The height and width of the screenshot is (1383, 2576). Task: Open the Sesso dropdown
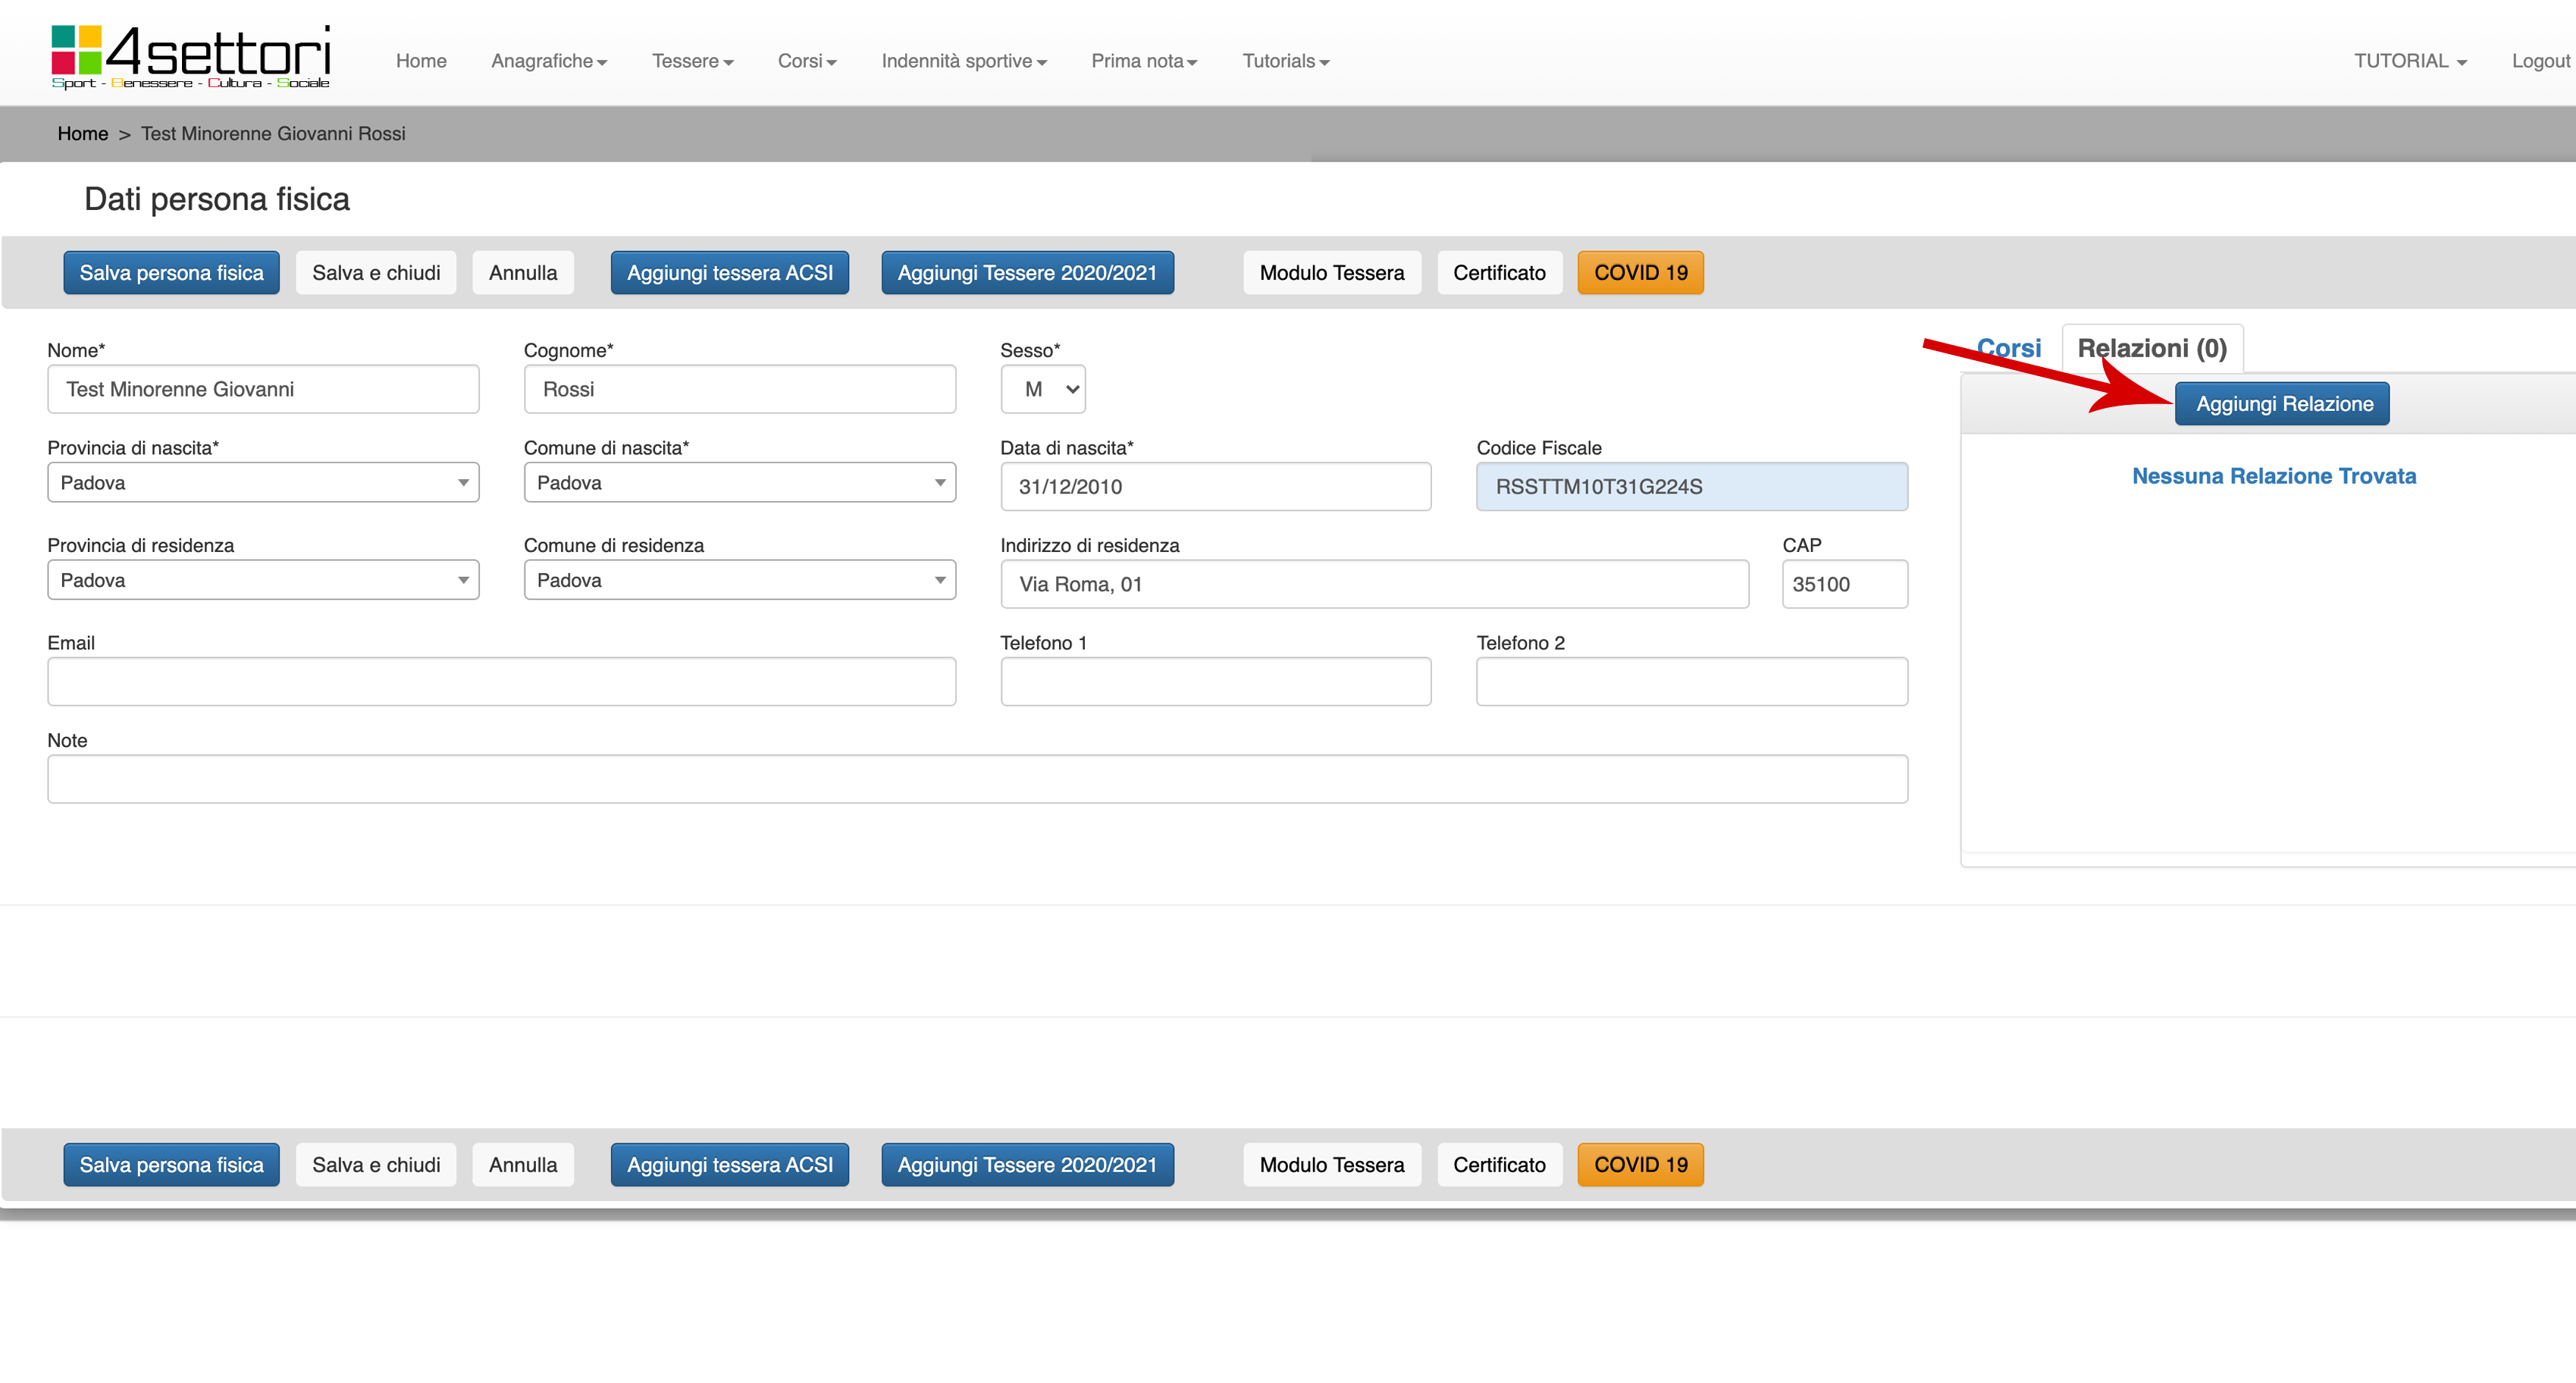(1042, 389)
